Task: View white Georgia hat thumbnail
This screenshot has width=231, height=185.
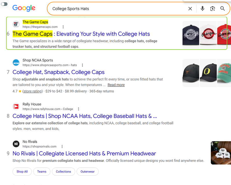Action: coord(208,35)
